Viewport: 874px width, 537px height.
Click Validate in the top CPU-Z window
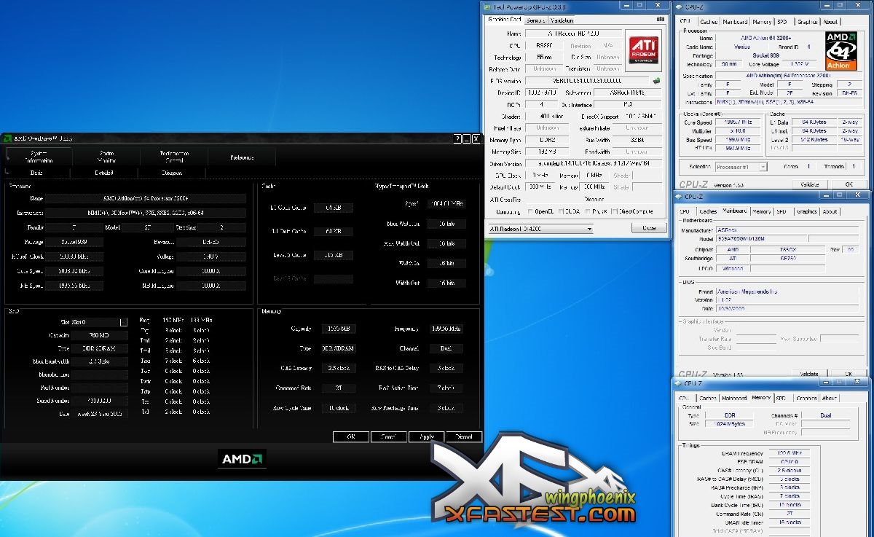(811, 185)
